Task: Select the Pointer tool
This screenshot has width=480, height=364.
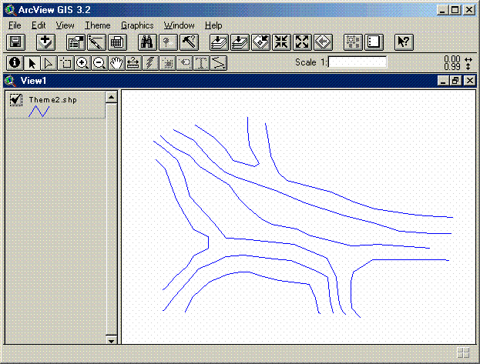Action: click(x=32, y=63)
